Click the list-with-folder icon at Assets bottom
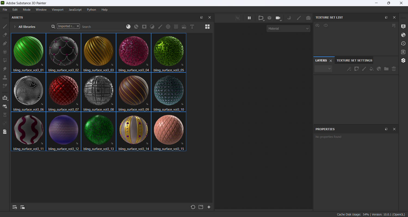Screen dimensions: 408x217 point(23,207)
